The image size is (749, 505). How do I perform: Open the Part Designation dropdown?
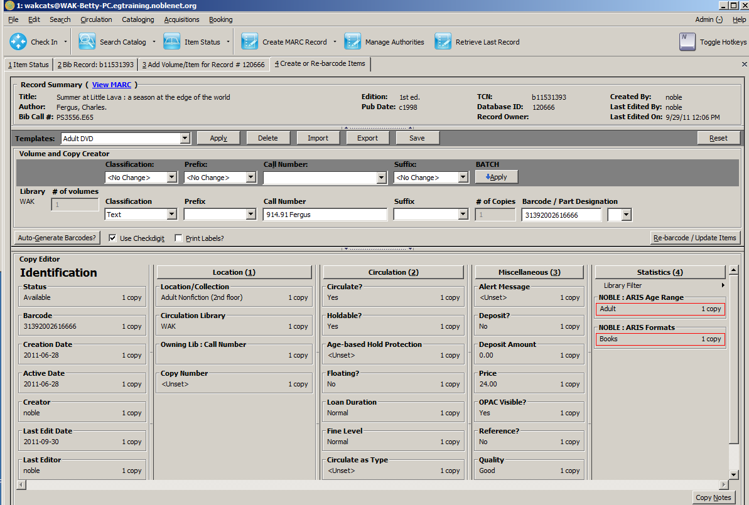pyautogui.click(x=626, y=215)
